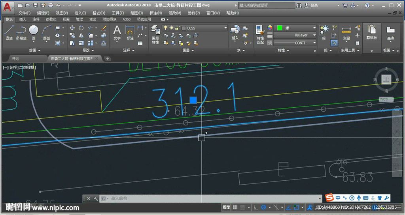This screenshot has height=215, width=405.
Task: Open the 修改(M) menu
Action: [174, 13]
